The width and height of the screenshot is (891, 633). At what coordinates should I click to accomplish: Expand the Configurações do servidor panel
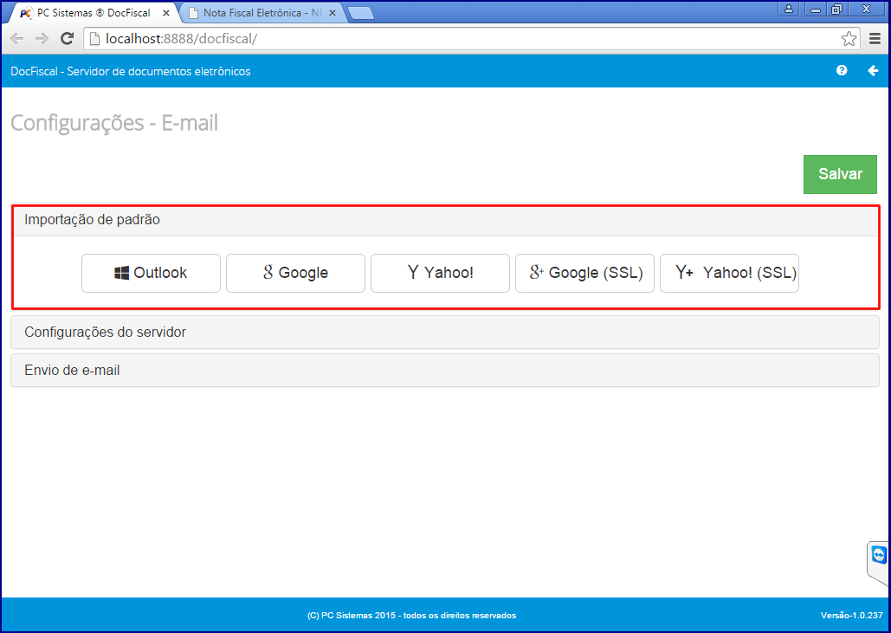445,332
